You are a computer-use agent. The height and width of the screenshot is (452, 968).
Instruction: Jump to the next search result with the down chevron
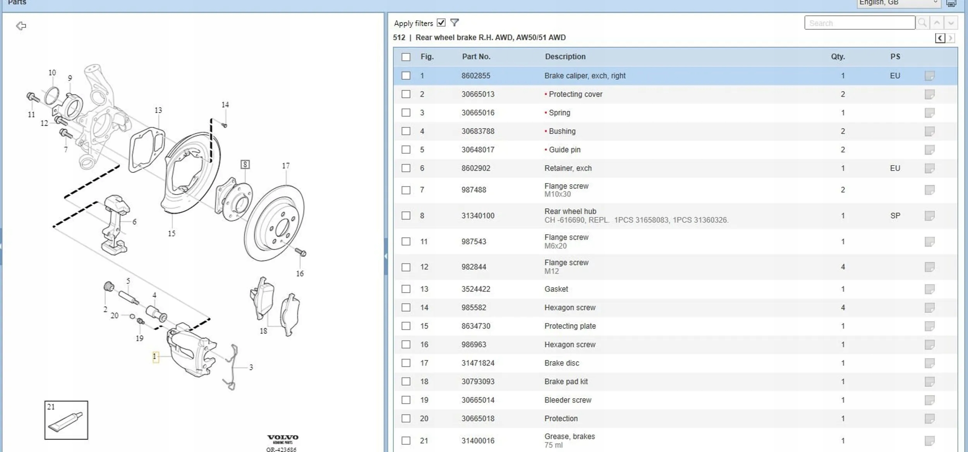951,23
